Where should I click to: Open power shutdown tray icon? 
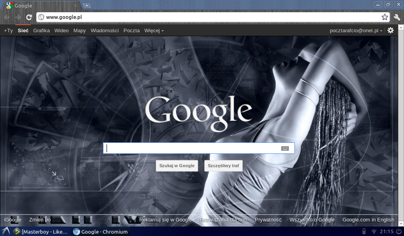(399, 232)
